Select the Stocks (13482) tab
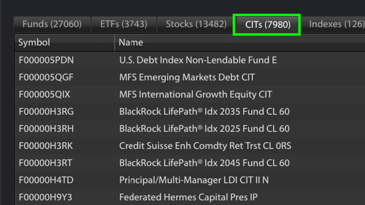This screenshot has height=205, width=365. click(x=196, y=25)
